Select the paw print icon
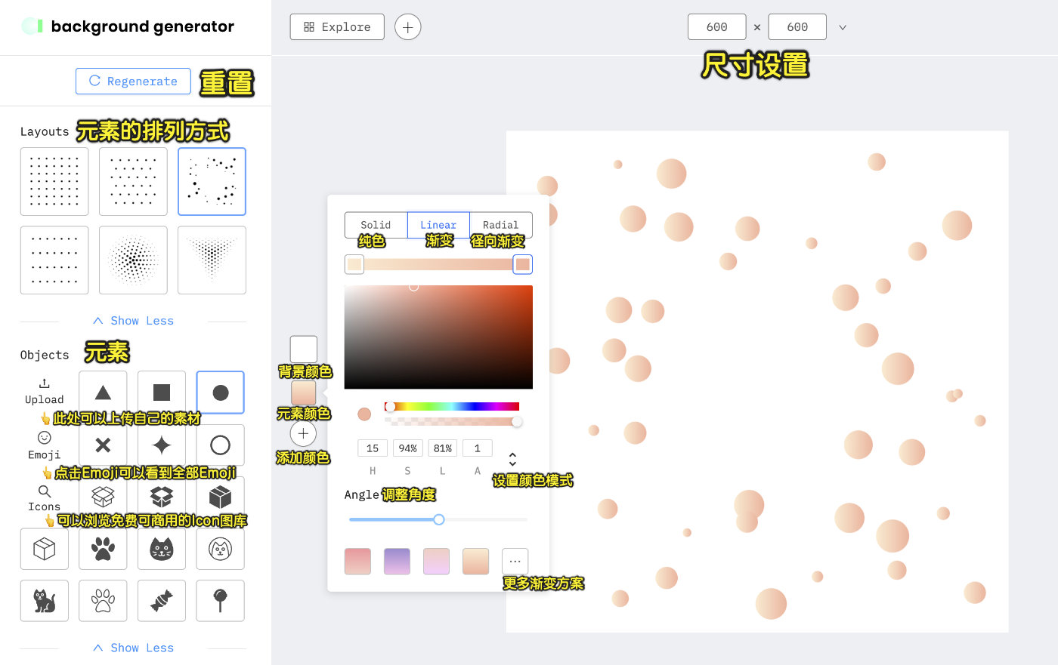Screen dimensions: 1058x665 [104, 549]
